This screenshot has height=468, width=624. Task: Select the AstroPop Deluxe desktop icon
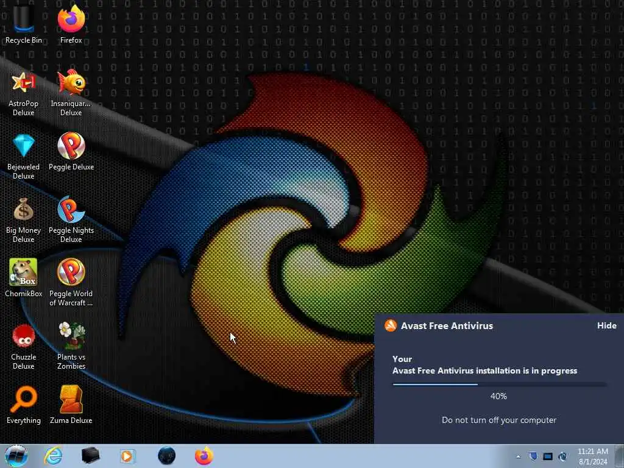(24, 94)
